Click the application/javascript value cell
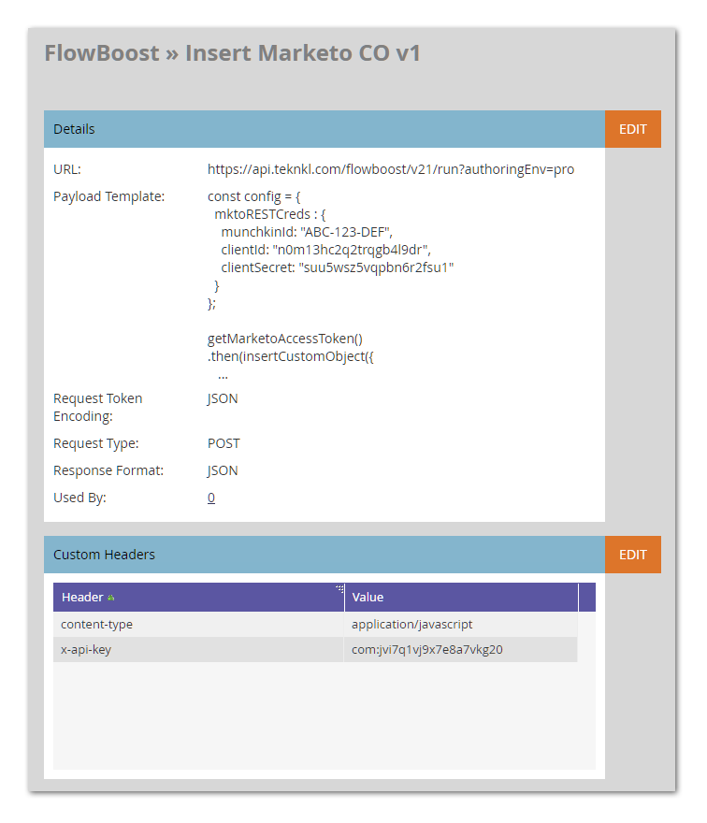This screenshot has height=823, width=707. tap(461, 625)
